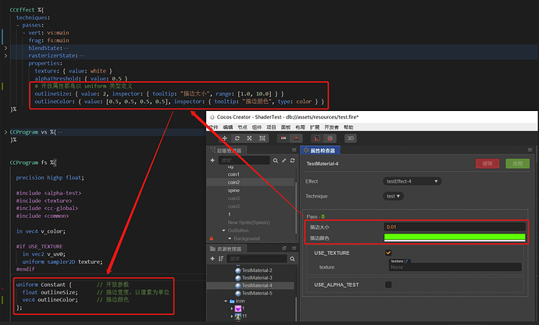Click the assets panel search field
Viewport: 539px width, 325px height.
pos(257,259)
